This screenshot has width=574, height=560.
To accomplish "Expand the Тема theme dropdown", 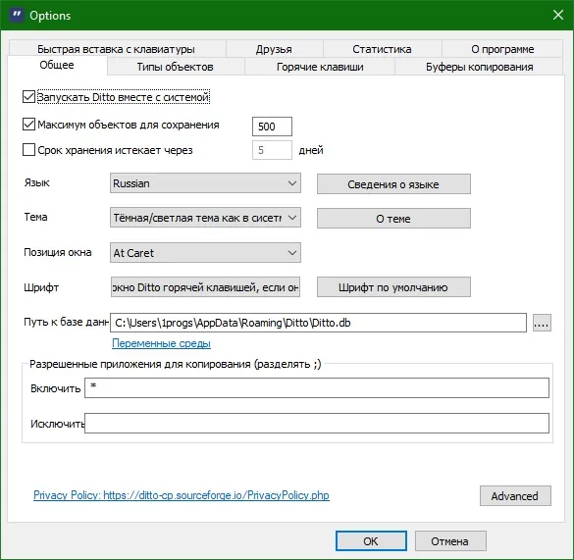I will click(x=205, y=218).
